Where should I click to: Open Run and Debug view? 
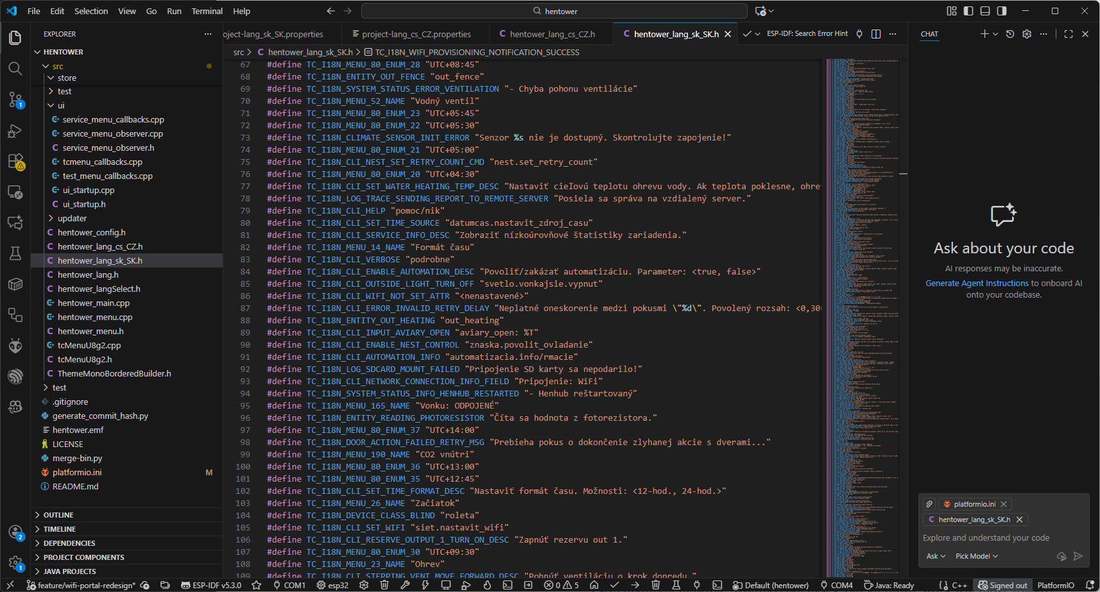pyautogui.click(x=15, y=131)
